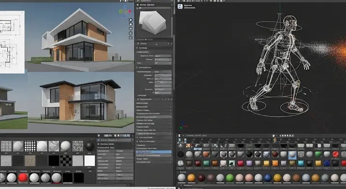The width and height of the screenshot is (346, 189).
Task: Pick the green-black marbled cube material
Action: pyautogui.click(x=232, y=163)
